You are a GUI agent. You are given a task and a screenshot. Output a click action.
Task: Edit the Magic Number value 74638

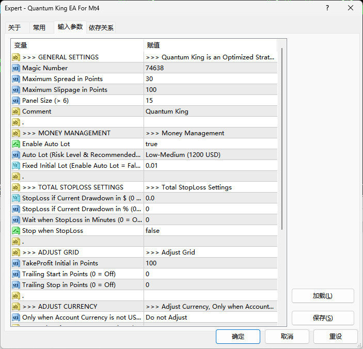point(210,68)
